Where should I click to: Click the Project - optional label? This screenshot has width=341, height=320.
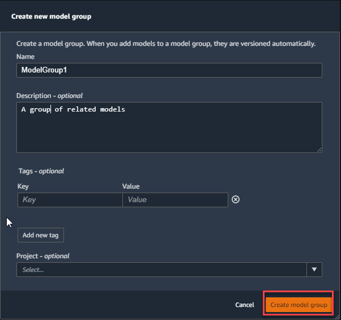point(43,256)
